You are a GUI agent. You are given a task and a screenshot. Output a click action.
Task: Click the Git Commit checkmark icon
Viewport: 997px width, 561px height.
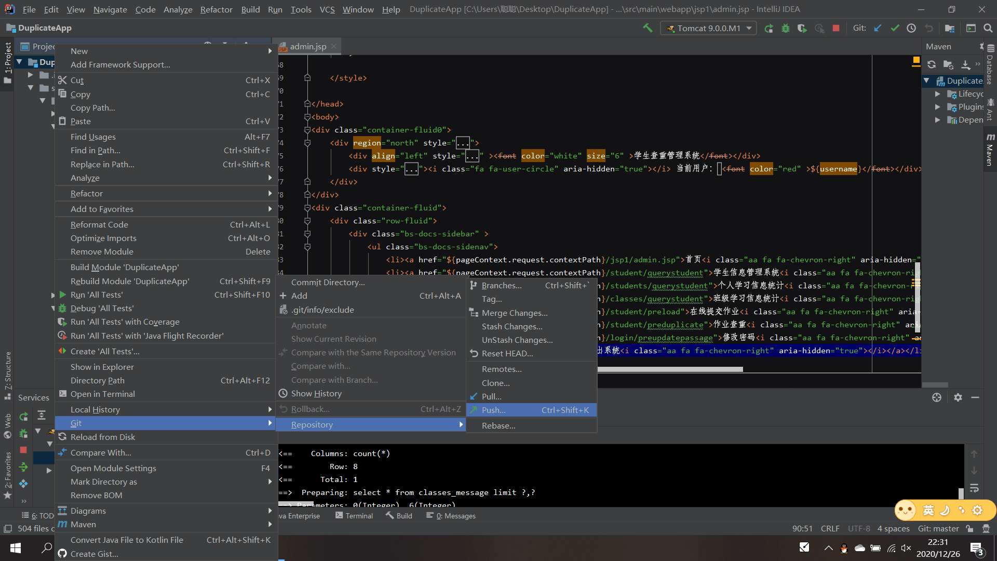tap(895, 28)
